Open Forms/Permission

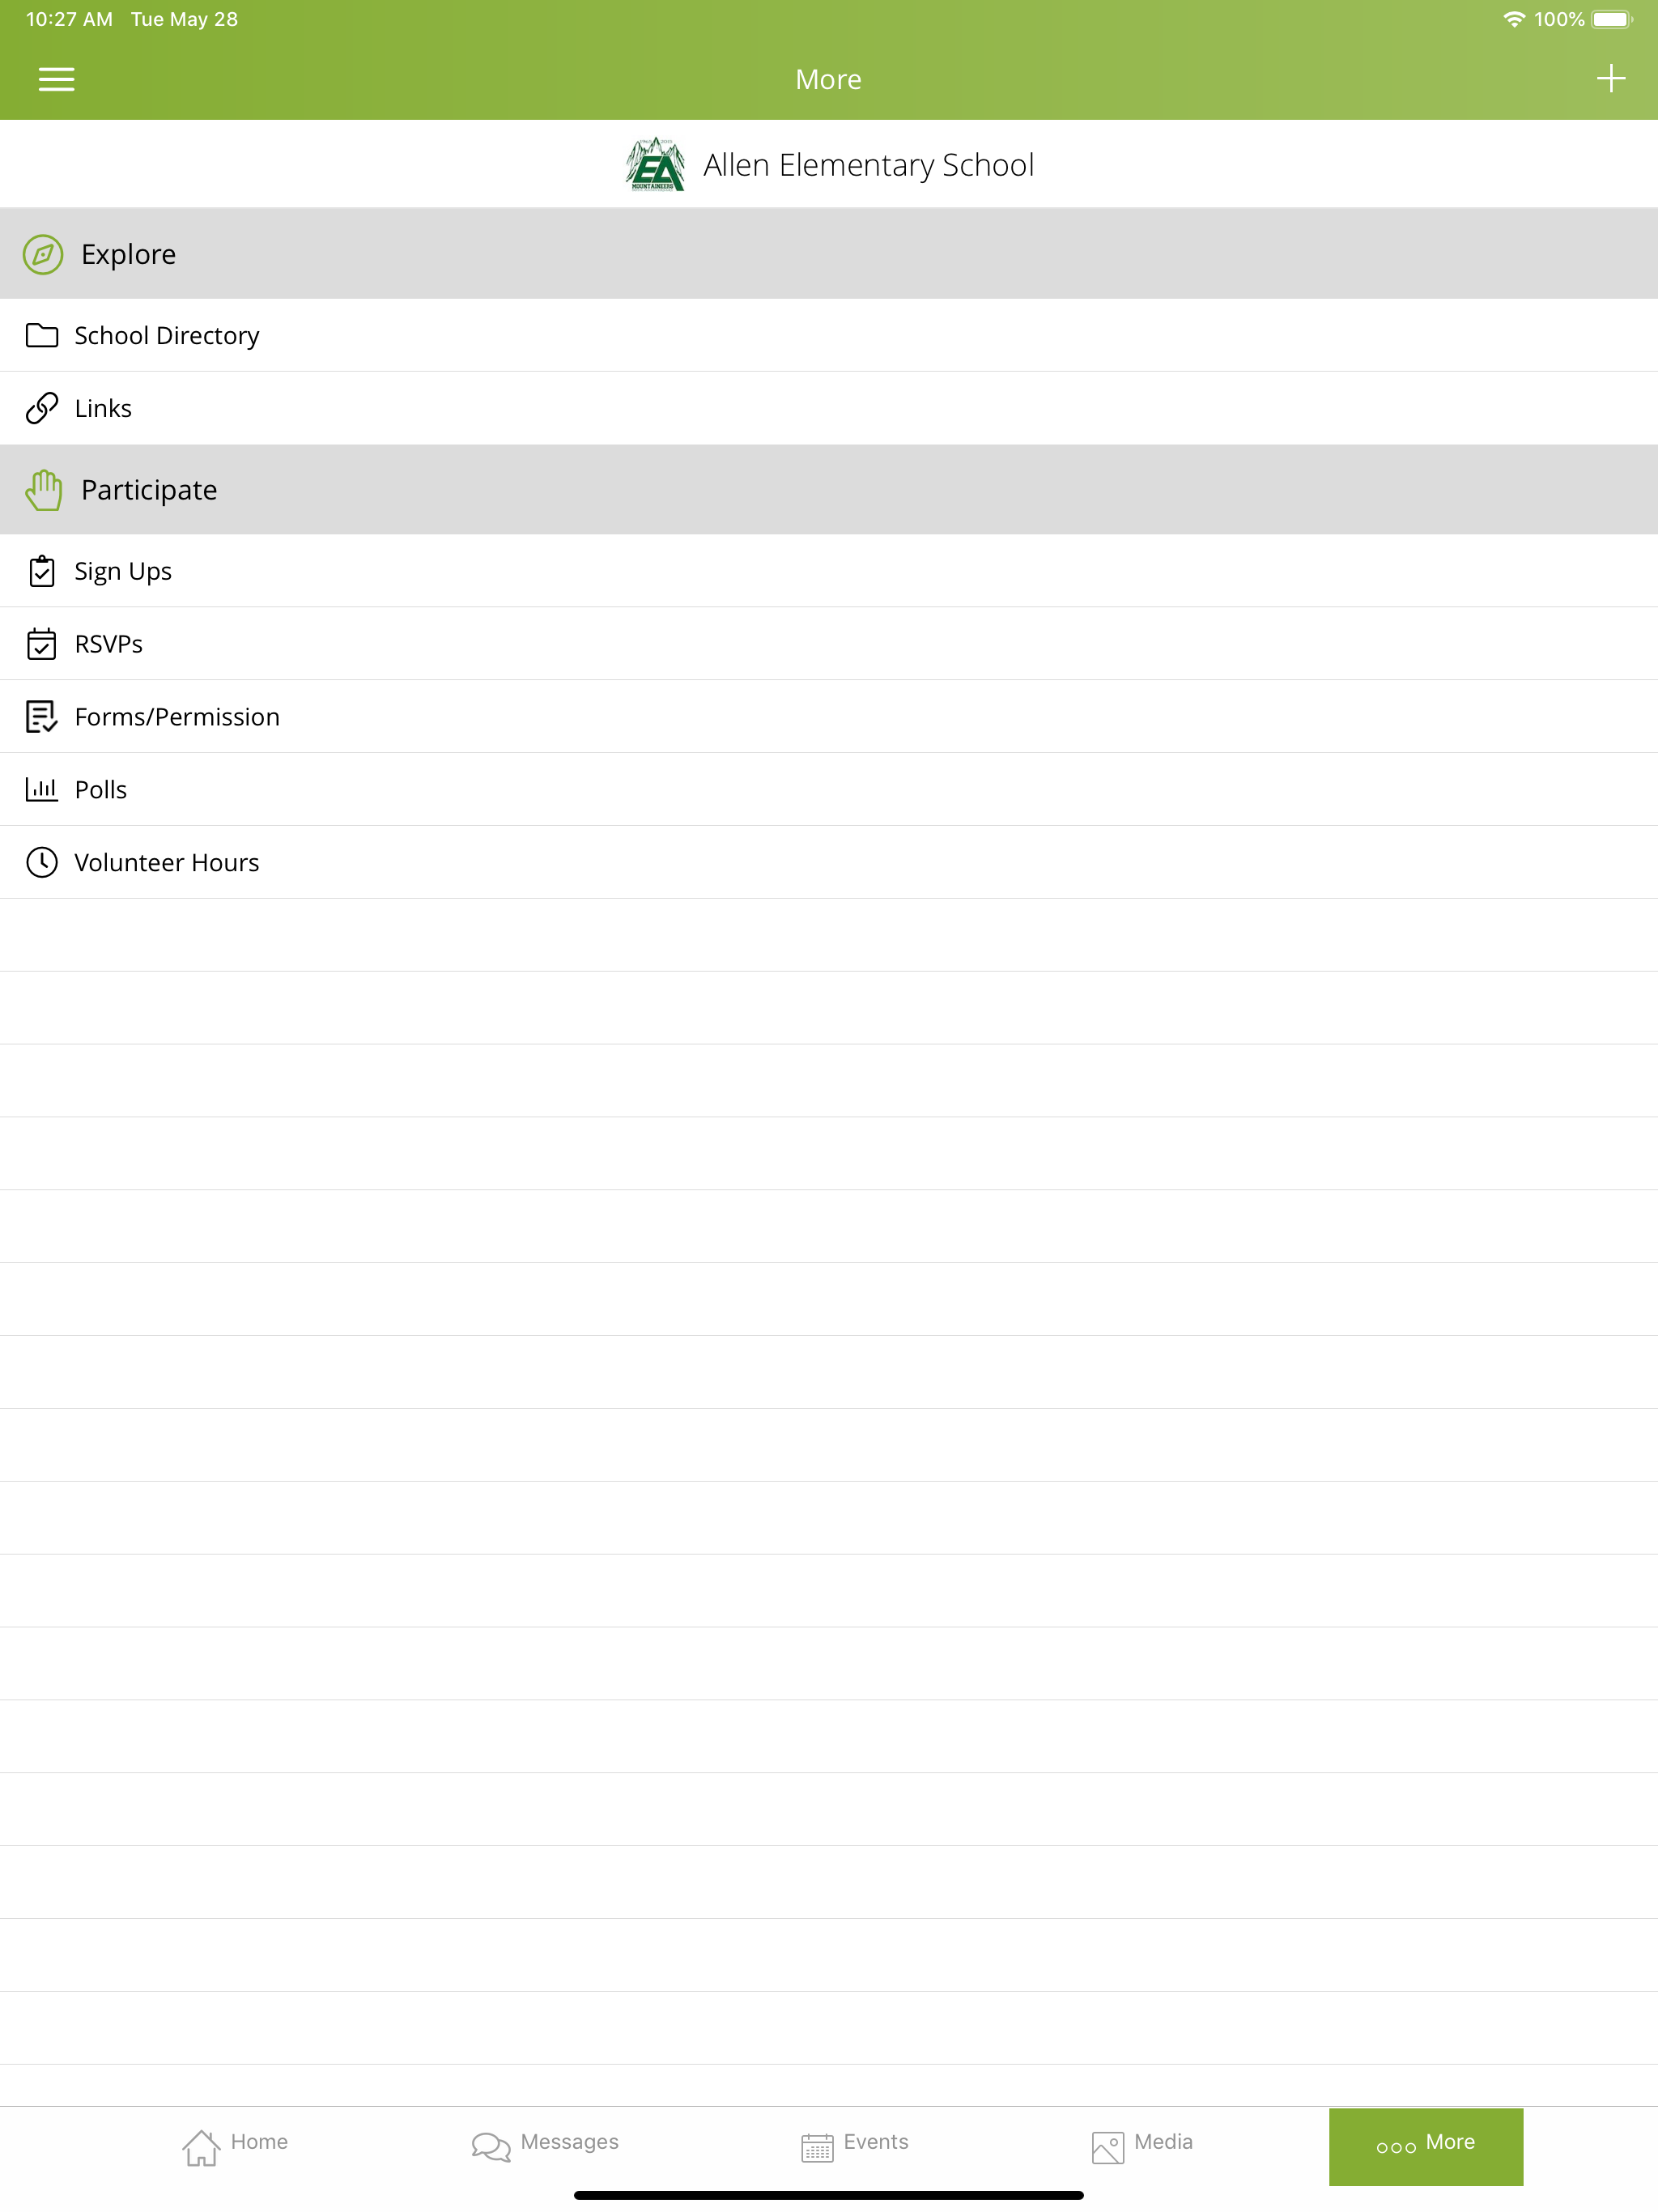click(x=829, y=717)
